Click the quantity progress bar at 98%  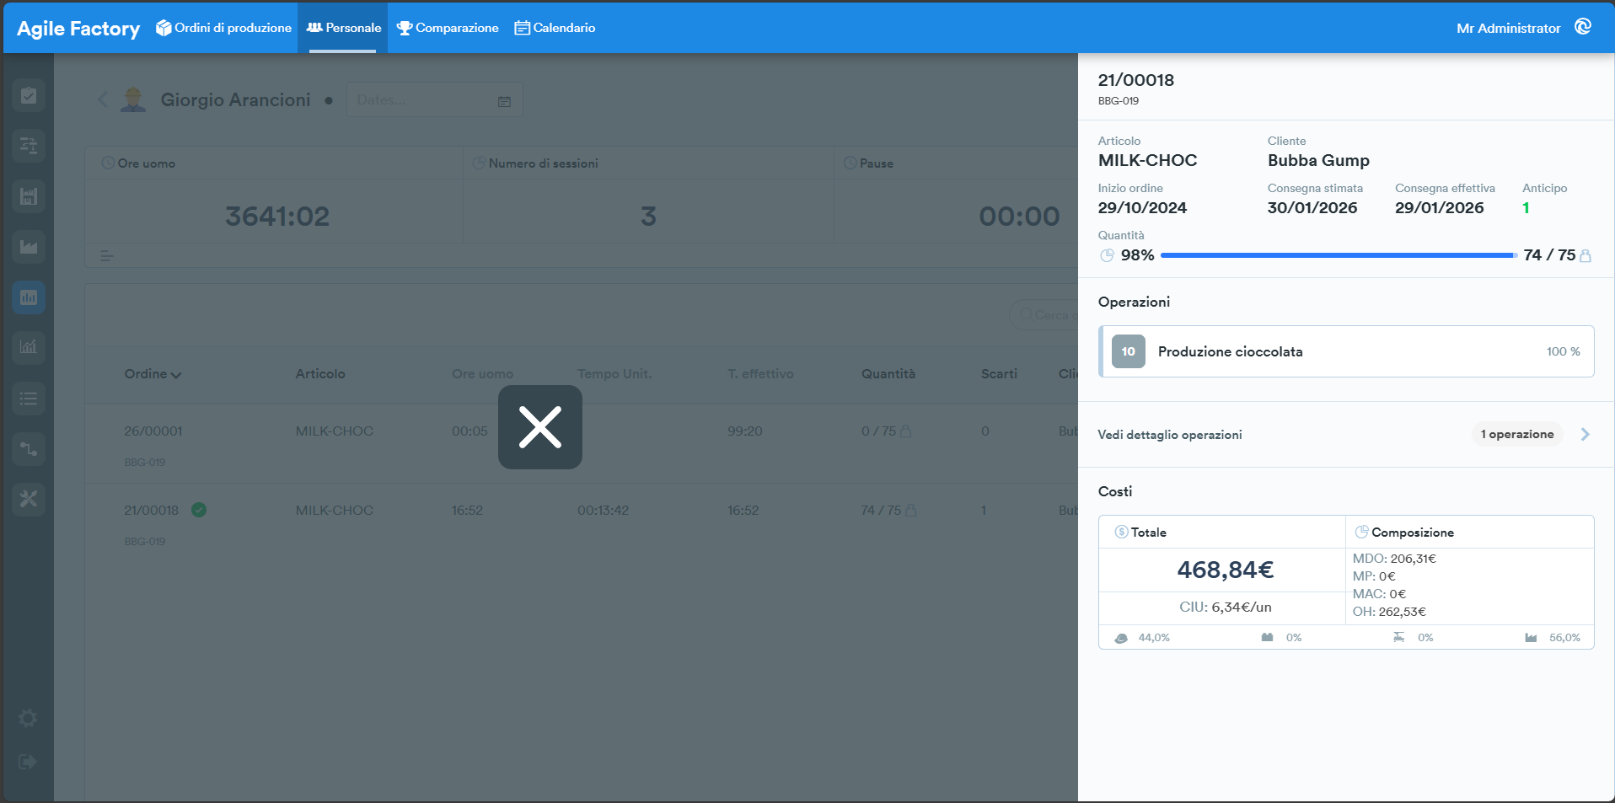click(x=1339, y=255)
